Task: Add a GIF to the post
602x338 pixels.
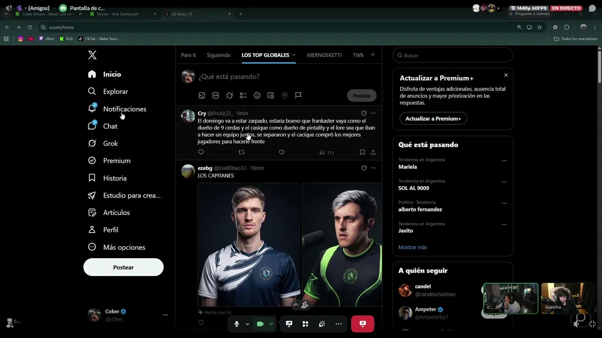Action: tap(215, 95)
